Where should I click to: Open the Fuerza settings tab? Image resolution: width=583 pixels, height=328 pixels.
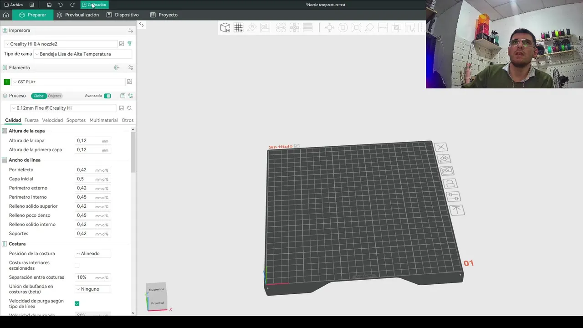31,120
